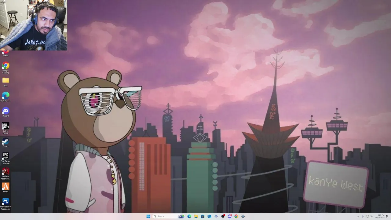The height and width of the screenshot is (220, 391).
Task: Open the network status tray icon
Action: point(367,216)
